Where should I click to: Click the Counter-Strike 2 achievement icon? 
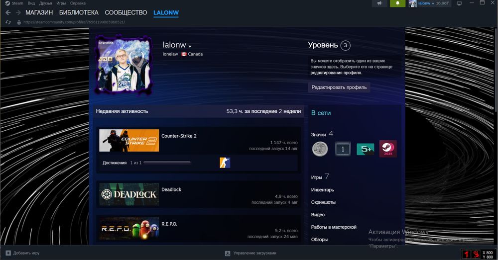click(x=225, y=163)
